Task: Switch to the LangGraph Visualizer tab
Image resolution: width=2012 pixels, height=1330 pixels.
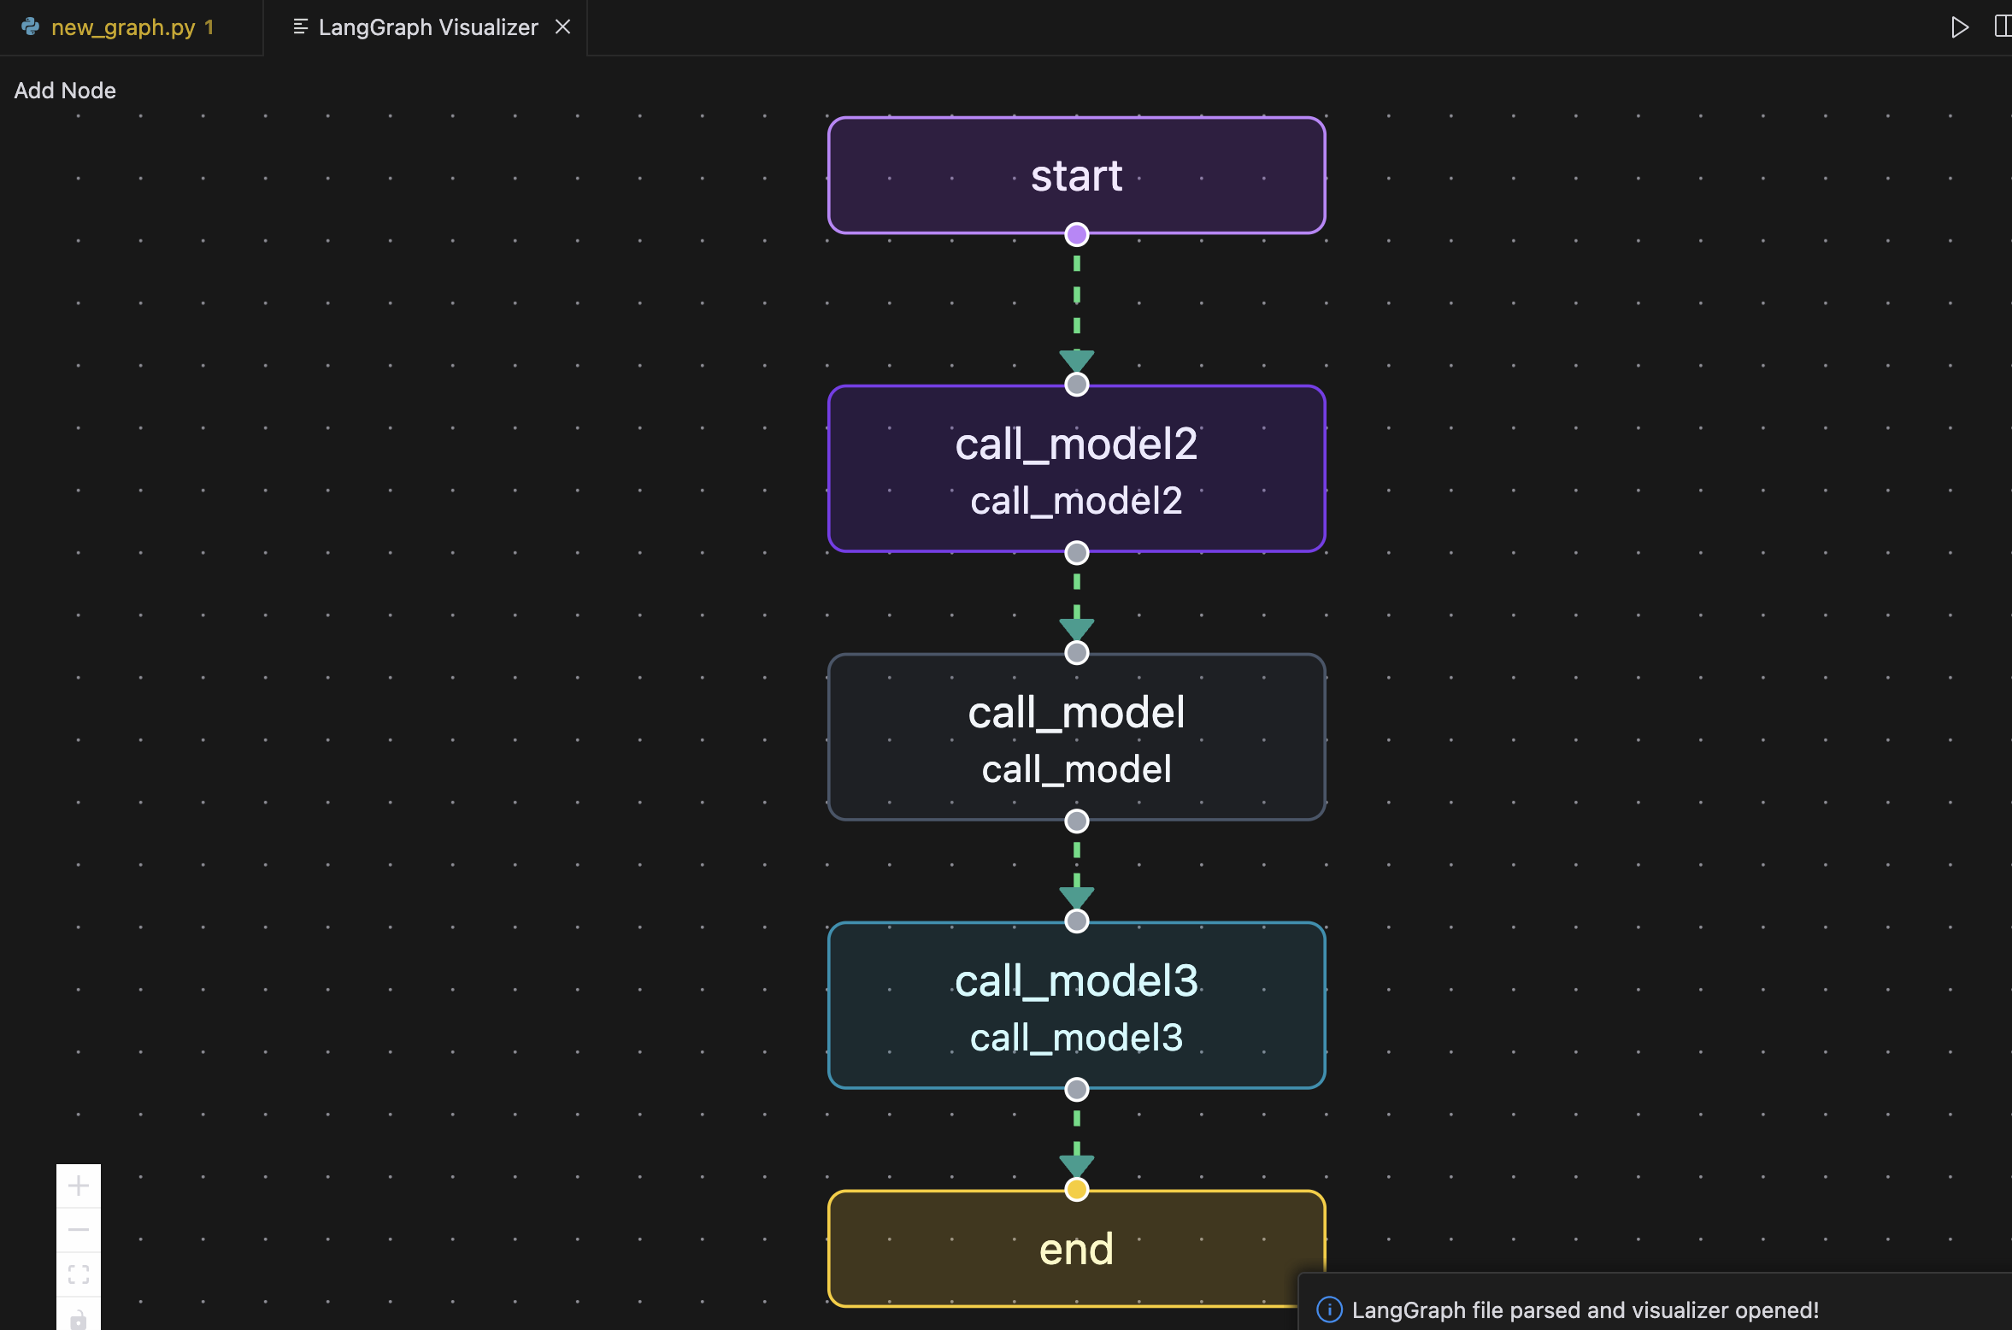Action: [427, 27]
